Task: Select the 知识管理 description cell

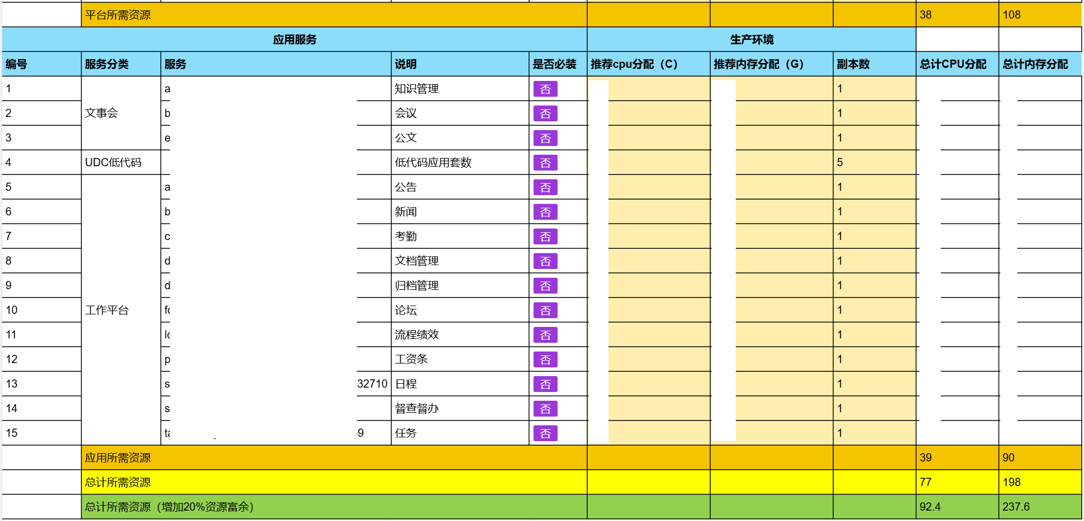Action: [460, 89]
